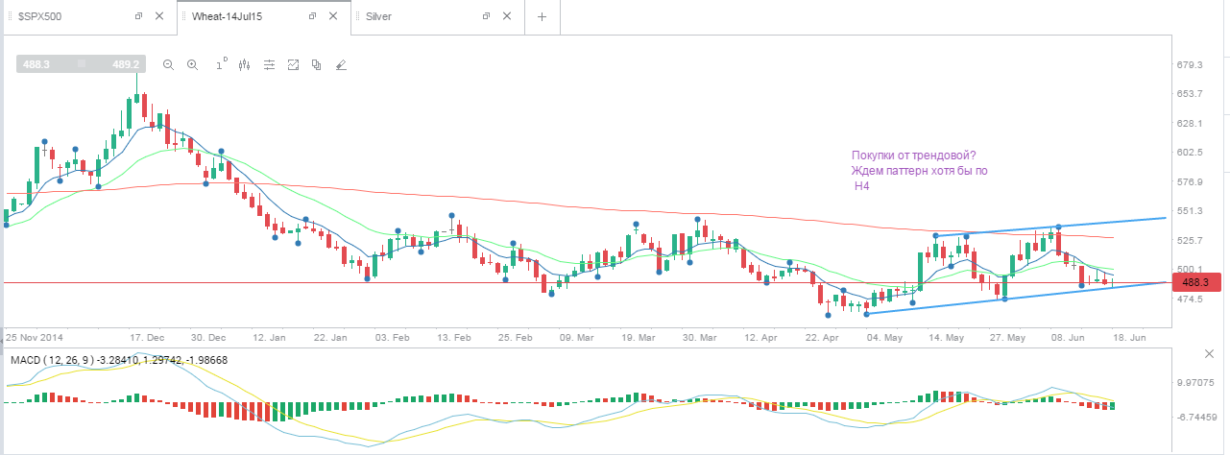The image size is (1230, 455).
Task: Pop out the Wheat-14Jul15 tab window
Action: [x=312, y=16]
